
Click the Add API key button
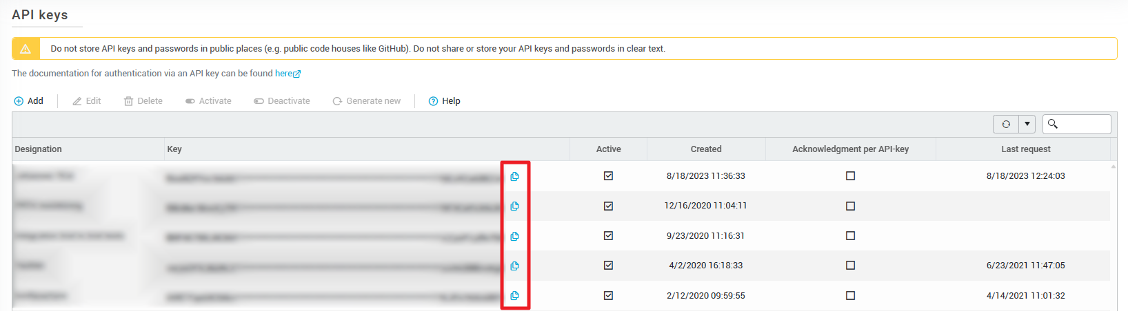(x=29, y=101)
